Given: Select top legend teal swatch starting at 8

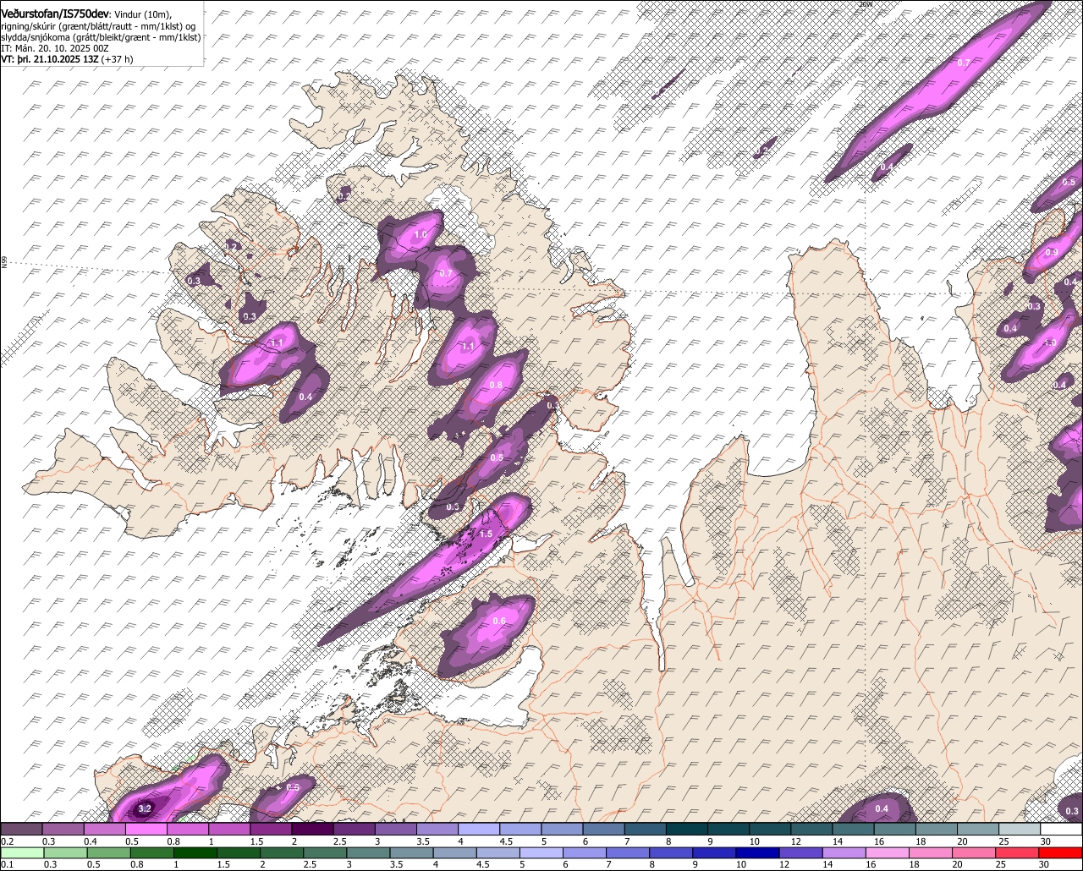Looking at the screenshot, I should [687, 829].
